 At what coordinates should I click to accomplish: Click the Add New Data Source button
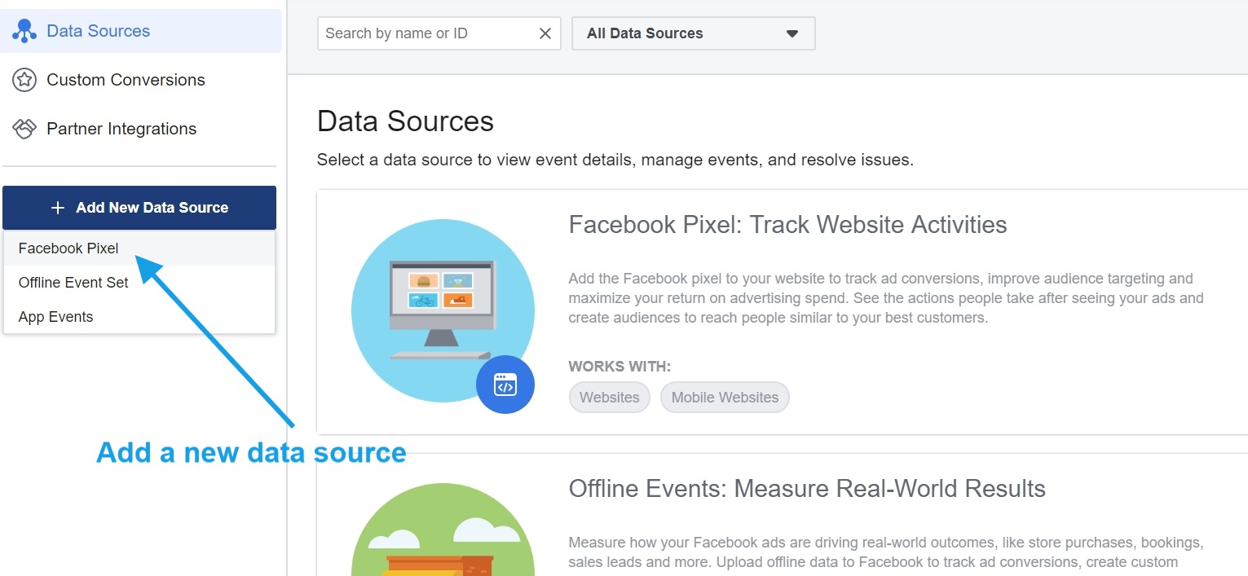click(139, 208)
